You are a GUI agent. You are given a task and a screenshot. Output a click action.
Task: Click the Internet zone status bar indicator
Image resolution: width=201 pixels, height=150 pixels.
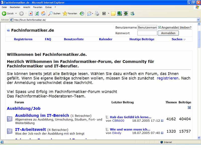(x=166, y=142)
